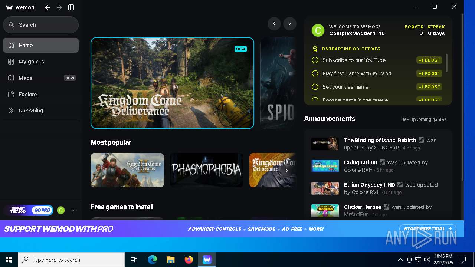Image resolution: width=475 pixels, height=267 pixels.
Task: Expand the account dropdown chevron
Action: (x=73, y=210)
